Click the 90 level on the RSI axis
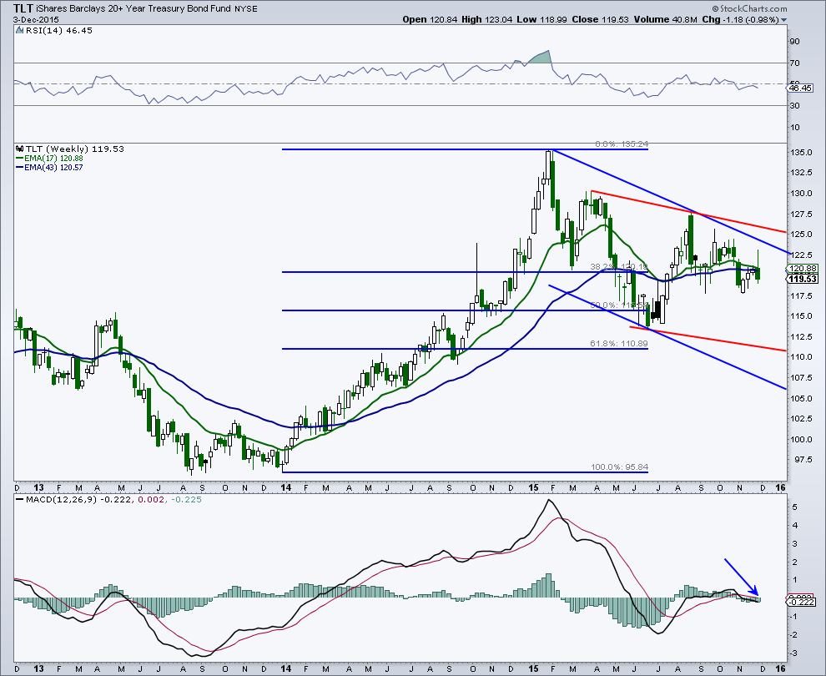The height and width of the screenshot is (676, 826). point(795,41)
